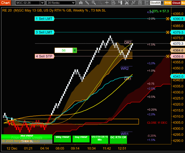Screen dimensions: 185x153
Task: Click the DR2 level label
Action: coord(128,42)
